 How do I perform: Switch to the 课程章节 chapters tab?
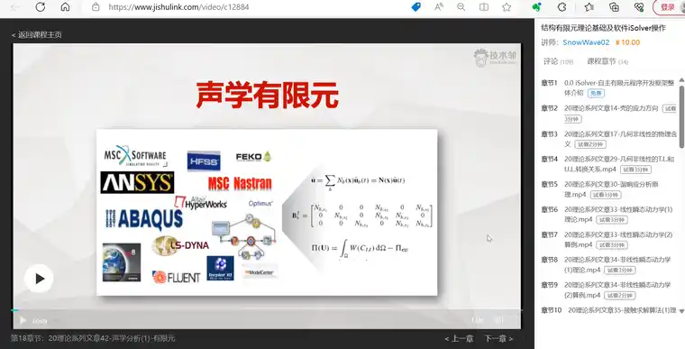point(607,61)
